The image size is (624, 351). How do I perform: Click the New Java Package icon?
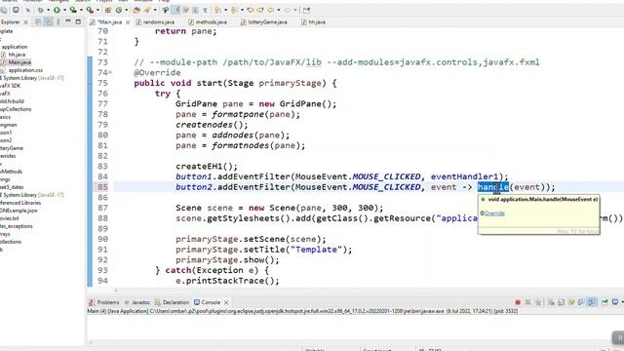click(x=107, y=10)
